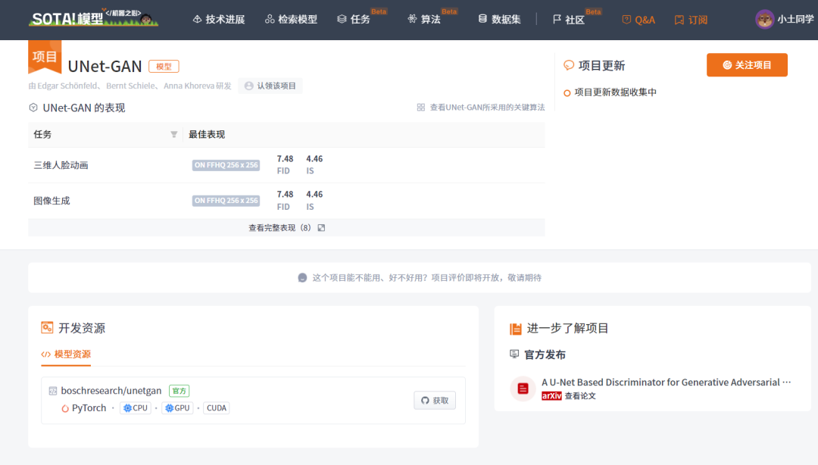Click the 官方发布 monitor icon
Screen dimensions: 818x465
point(514,354)
